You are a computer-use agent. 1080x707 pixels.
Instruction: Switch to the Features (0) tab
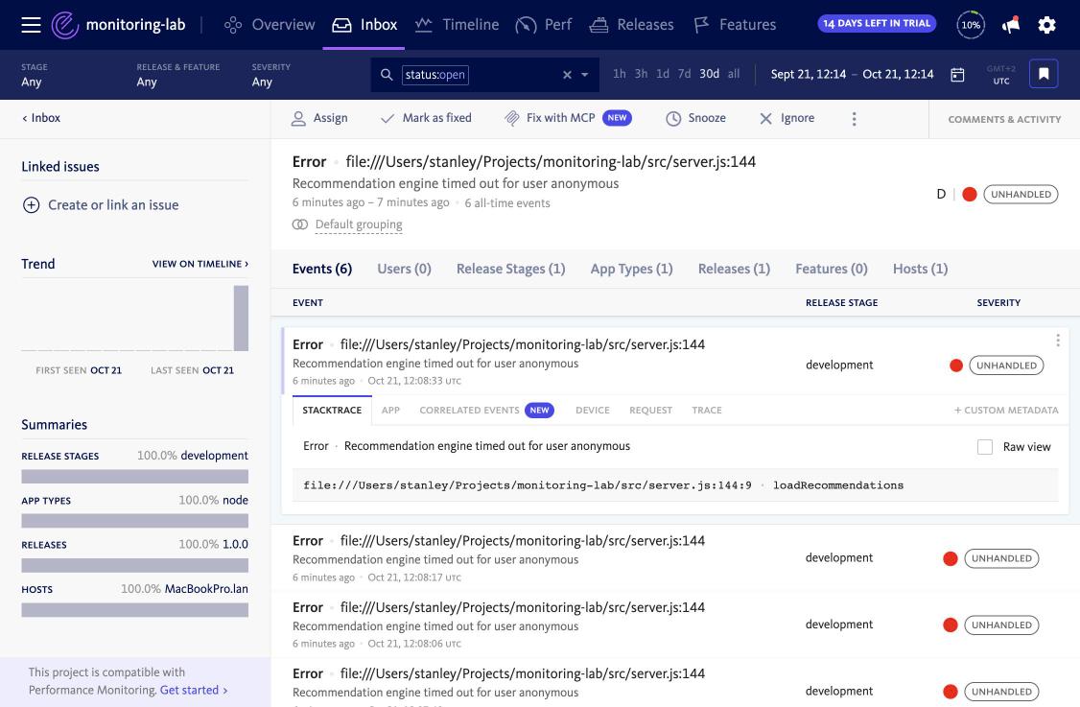tap(832, 269)
